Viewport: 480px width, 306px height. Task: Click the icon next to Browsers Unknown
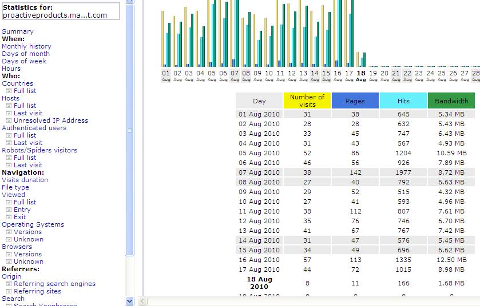click(x=9, y=261)
